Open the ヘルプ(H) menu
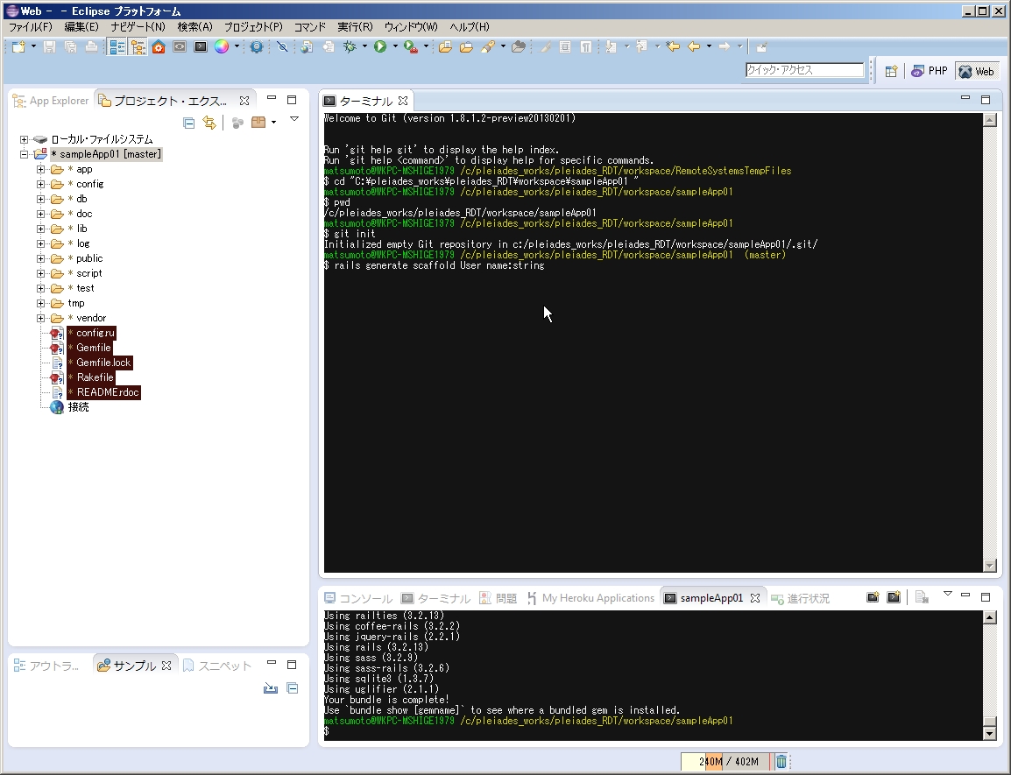 [470, 26]
